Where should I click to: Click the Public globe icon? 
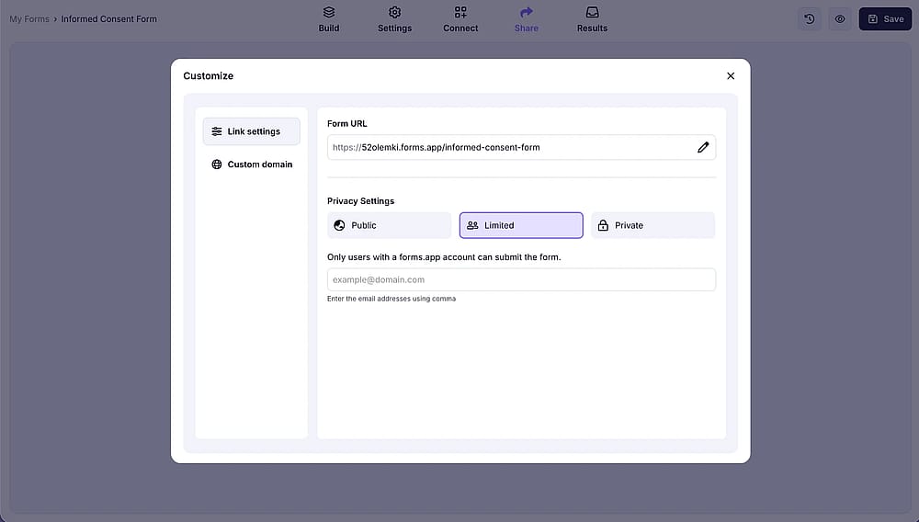339,225
